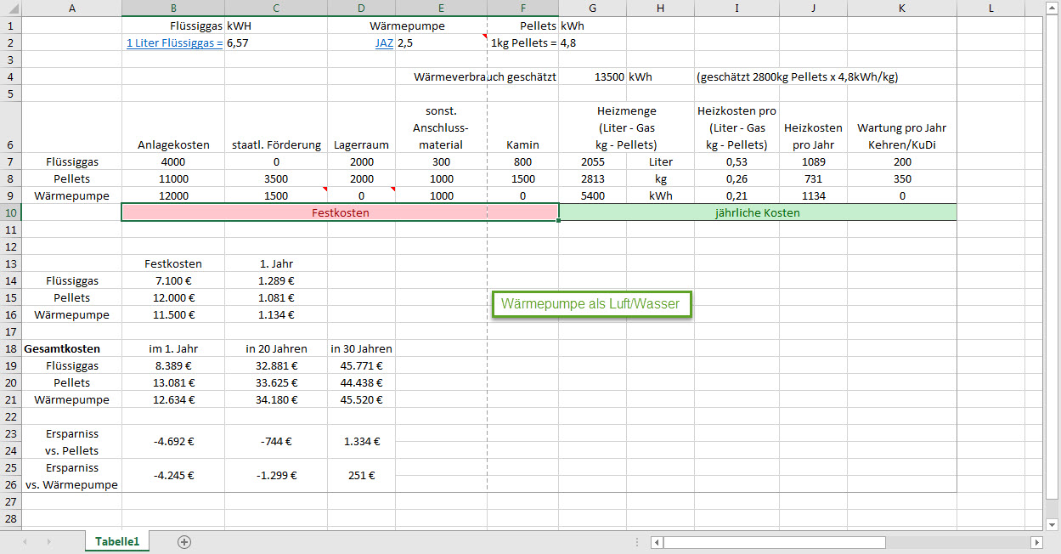
Task: Select column J header
Action: pyautogui.click(x=813, y=8)
